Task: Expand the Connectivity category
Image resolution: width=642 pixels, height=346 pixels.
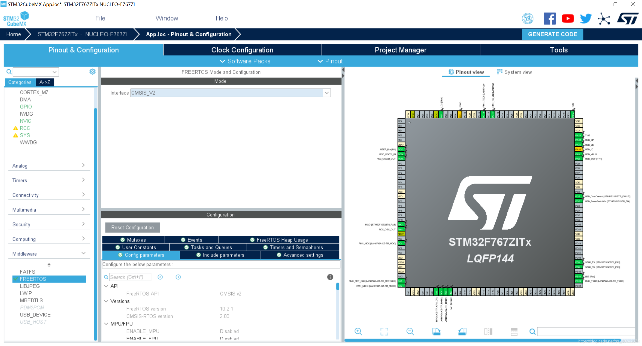Action: tap(49, 195)
